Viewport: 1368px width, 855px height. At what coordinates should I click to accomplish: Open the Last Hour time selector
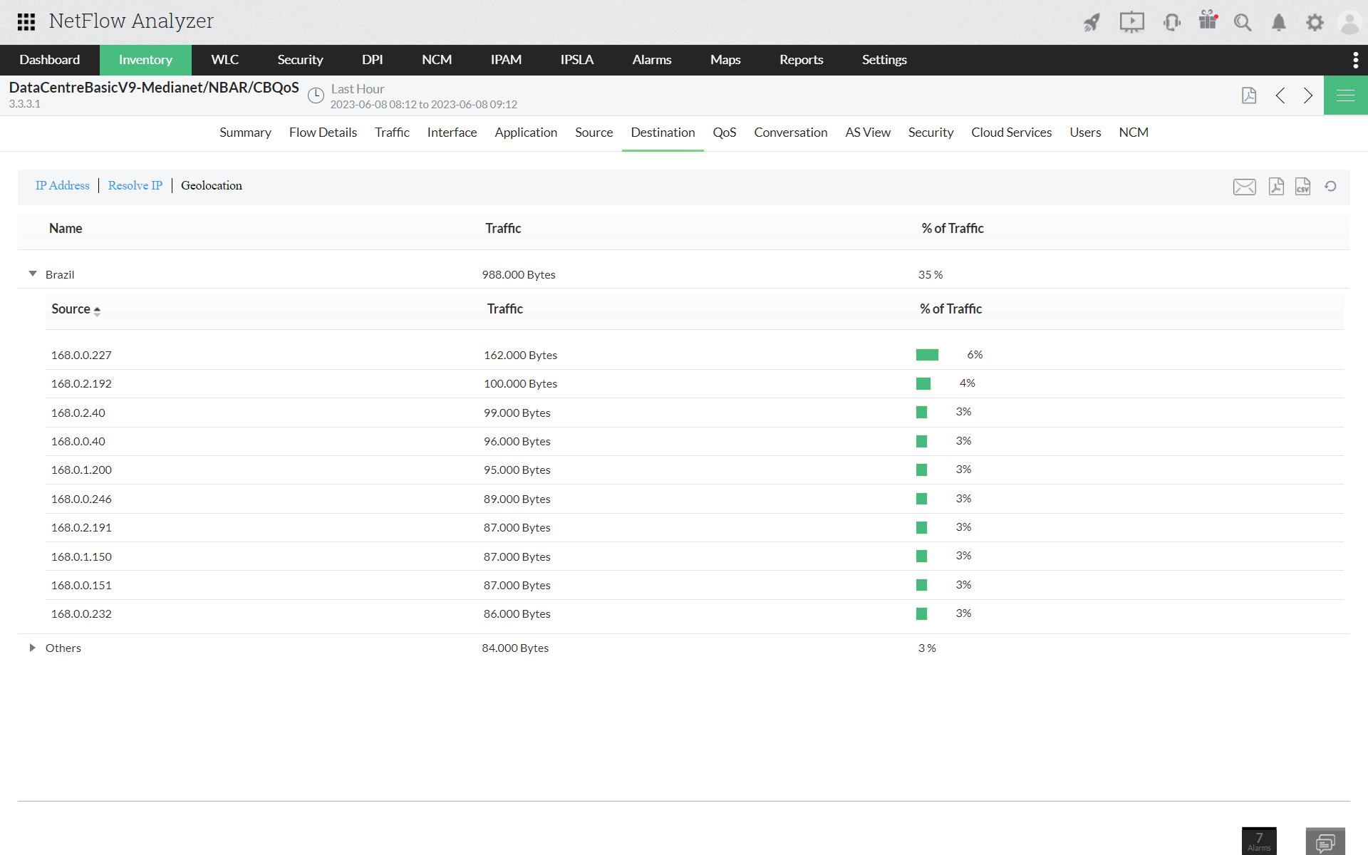[357, 89]
